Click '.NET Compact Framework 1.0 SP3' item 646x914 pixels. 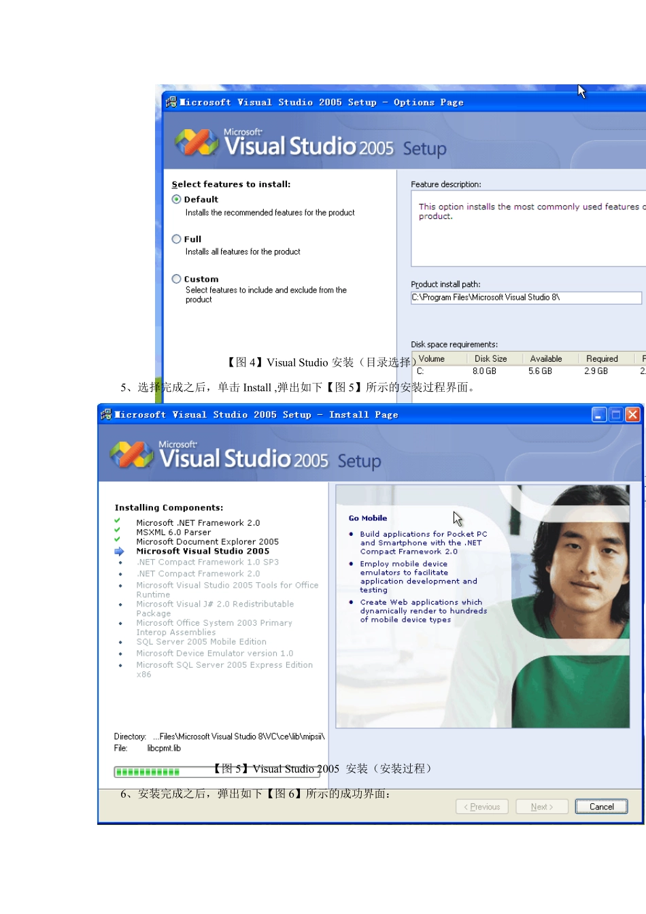pos(207,562)
